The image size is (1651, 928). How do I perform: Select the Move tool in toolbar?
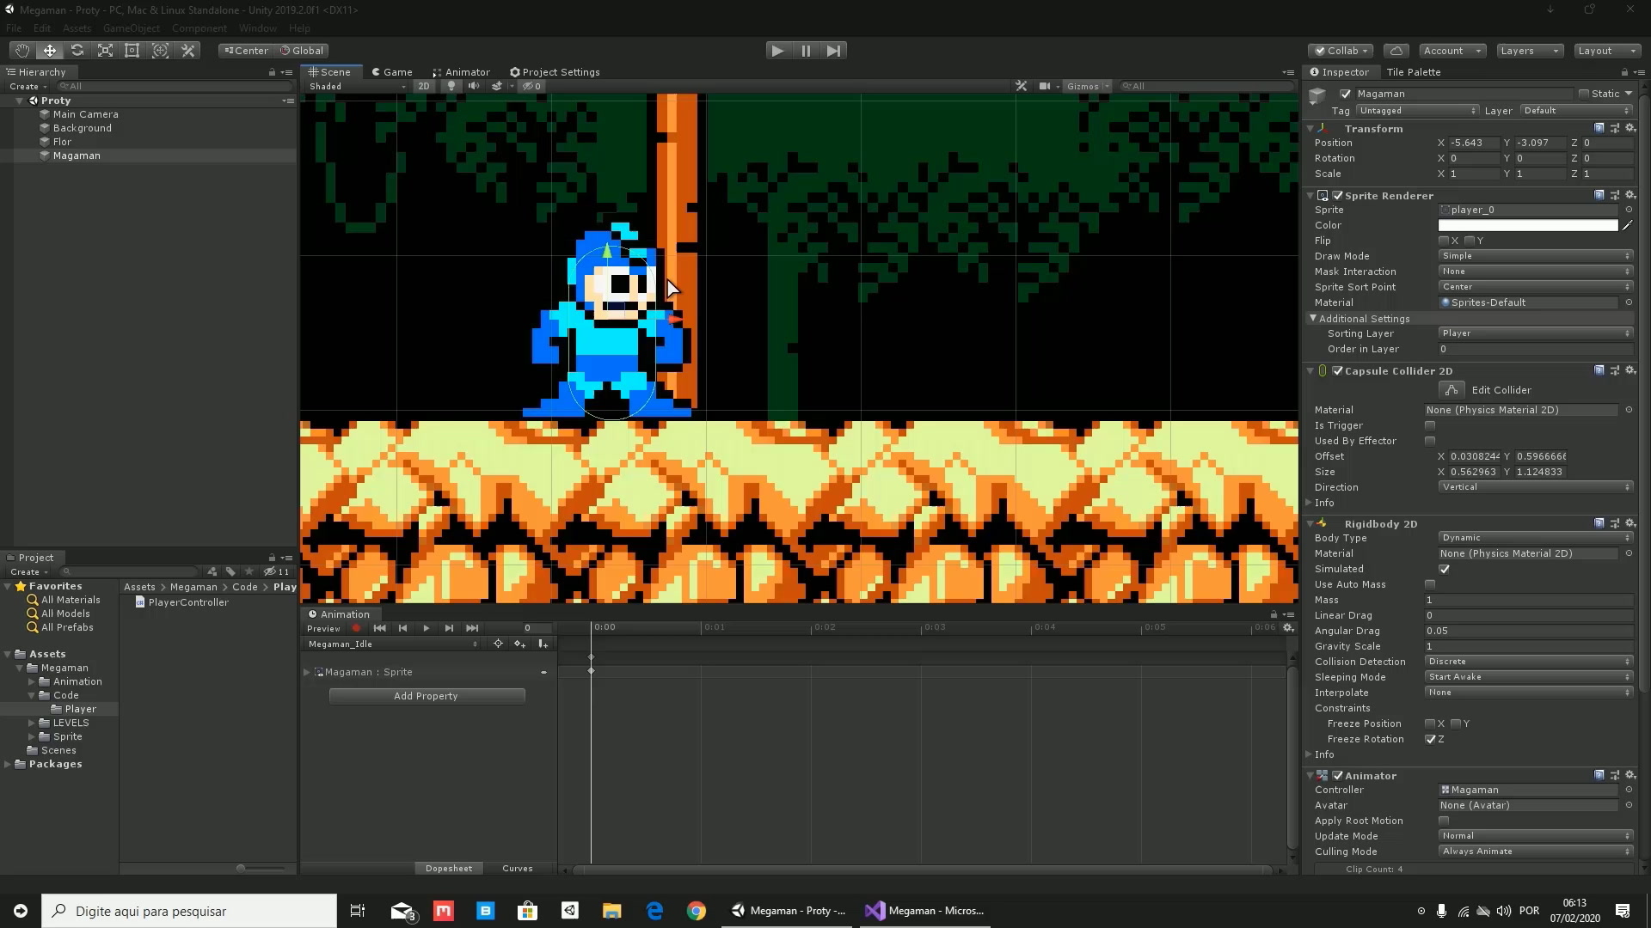[x=49, y=50]
